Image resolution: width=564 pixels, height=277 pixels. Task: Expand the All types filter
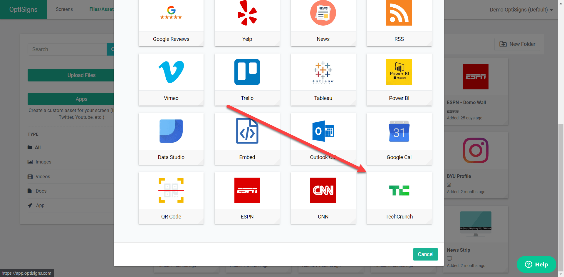[x=38, y=147]
